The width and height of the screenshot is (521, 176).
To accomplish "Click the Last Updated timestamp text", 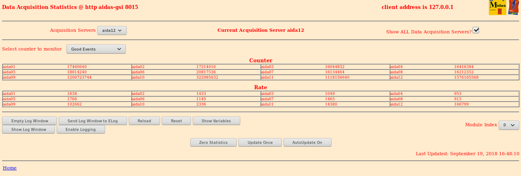I will coord(468,154).
